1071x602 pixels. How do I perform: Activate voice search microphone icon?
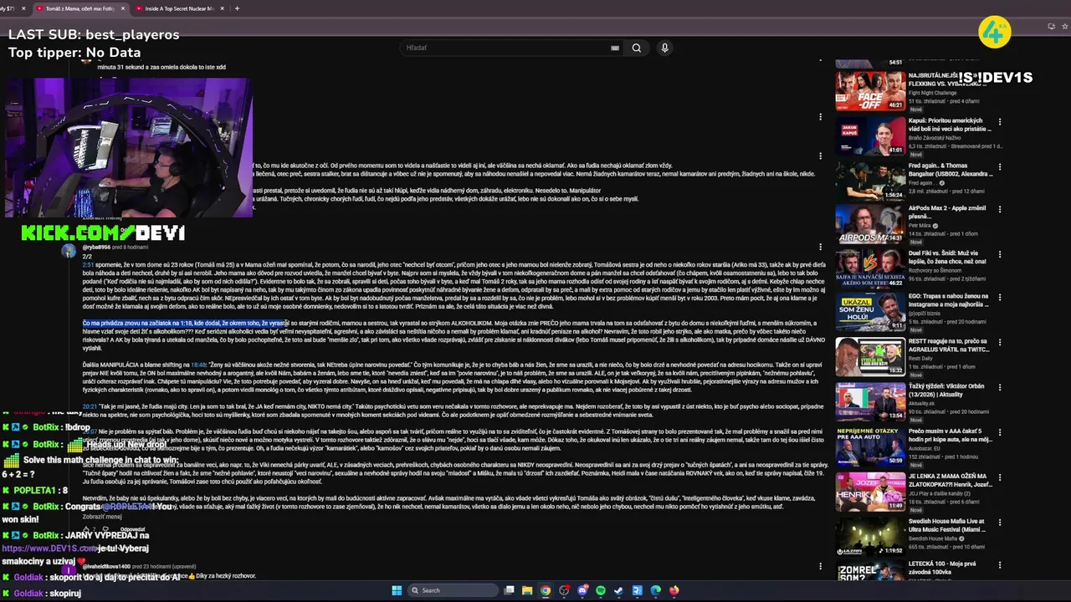664,48
